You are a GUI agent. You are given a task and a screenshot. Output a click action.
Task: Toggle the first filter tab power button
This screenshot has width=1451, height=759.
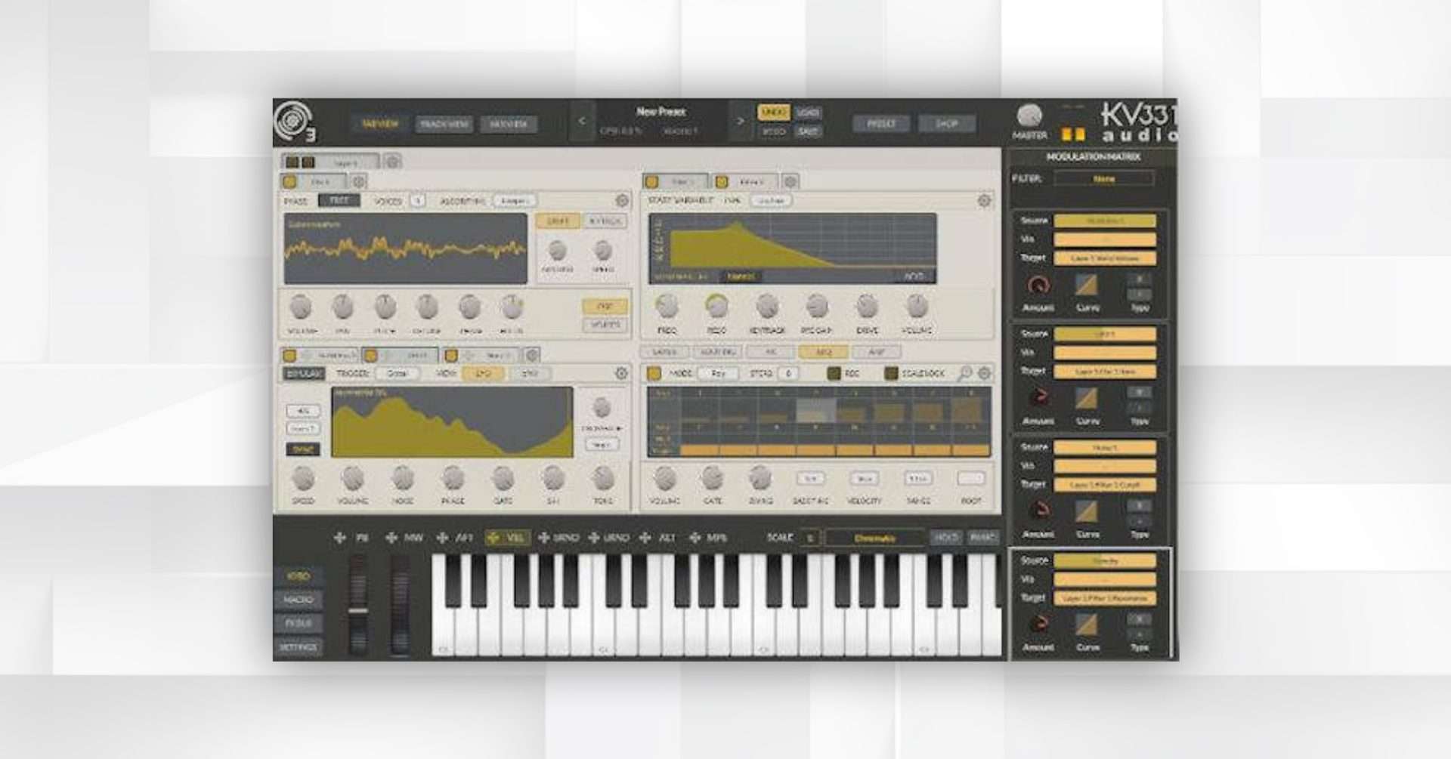pyautogui.click(x=651, y=182)
